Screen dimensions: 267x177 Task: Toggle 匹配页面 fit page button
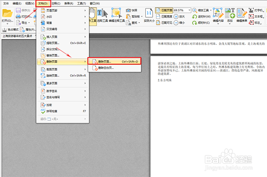click(164, 10)
